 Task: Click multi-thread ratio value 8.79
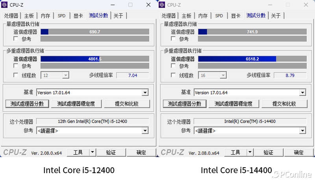tap(290, 75)
